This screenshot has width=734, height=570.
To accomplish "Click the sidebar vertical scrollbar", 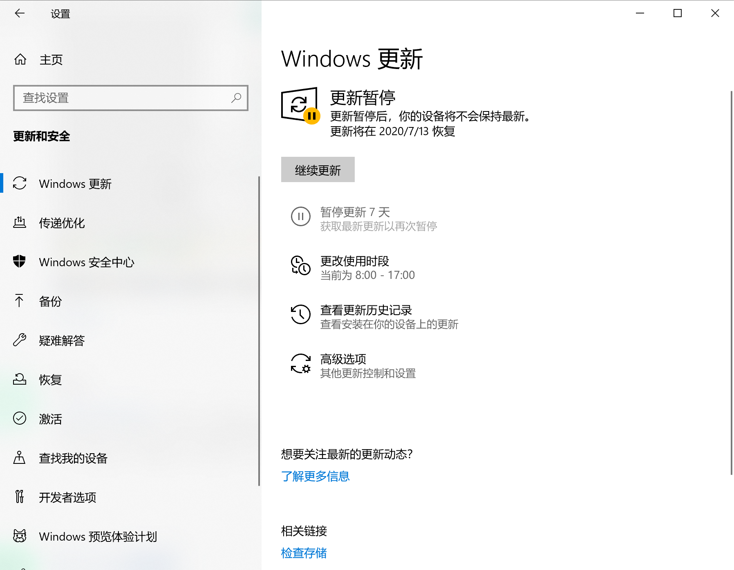I will pyautogui.click(x=259, y=331).
